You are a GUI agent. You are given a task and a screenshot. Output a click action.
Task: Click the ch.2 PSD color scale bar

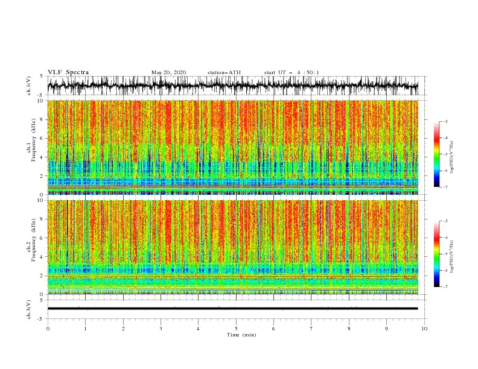pyautogui.click(x=436, y=254)
